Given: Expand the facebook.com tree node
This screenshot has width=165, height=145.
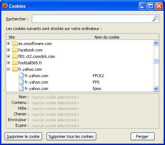Looking at the screenshot, I should pos(8,50).
